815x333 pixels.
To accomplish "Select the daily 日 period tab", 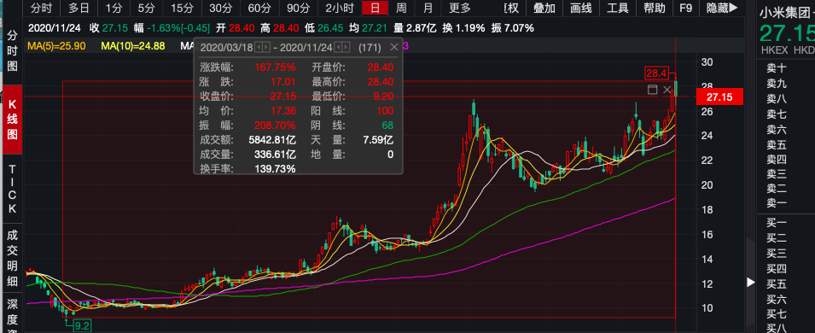I will [375, 8].
